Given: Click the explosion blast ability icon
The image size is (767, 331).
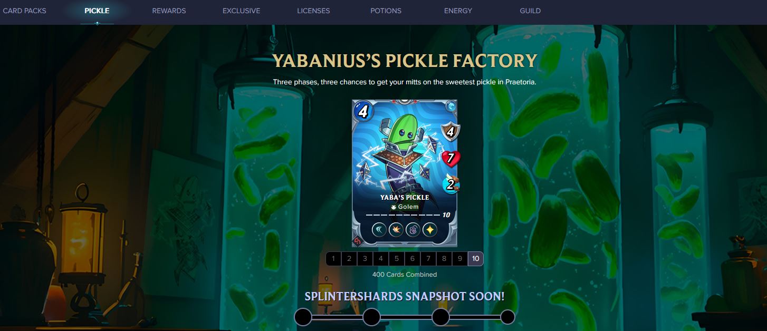Looking at the screenshot, I should coord(396,230).
